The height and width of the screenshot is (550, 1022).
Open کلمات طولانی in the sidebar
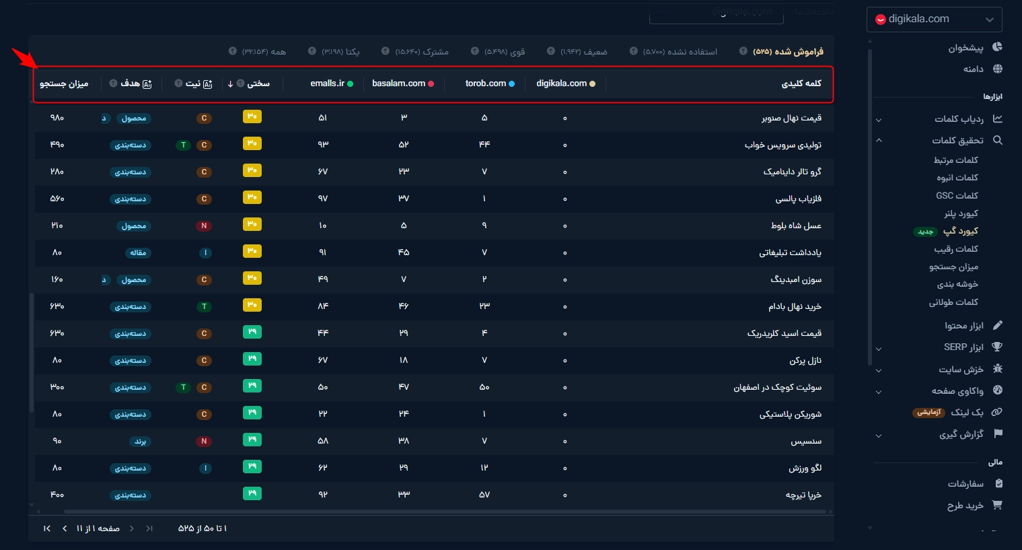point(953,302)
